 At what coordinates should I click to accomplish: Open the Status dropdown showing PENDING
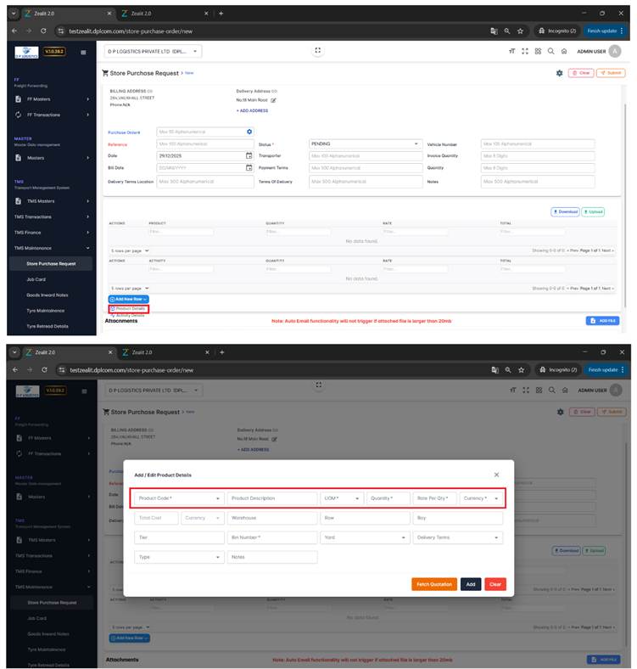(x=416, y=144)
